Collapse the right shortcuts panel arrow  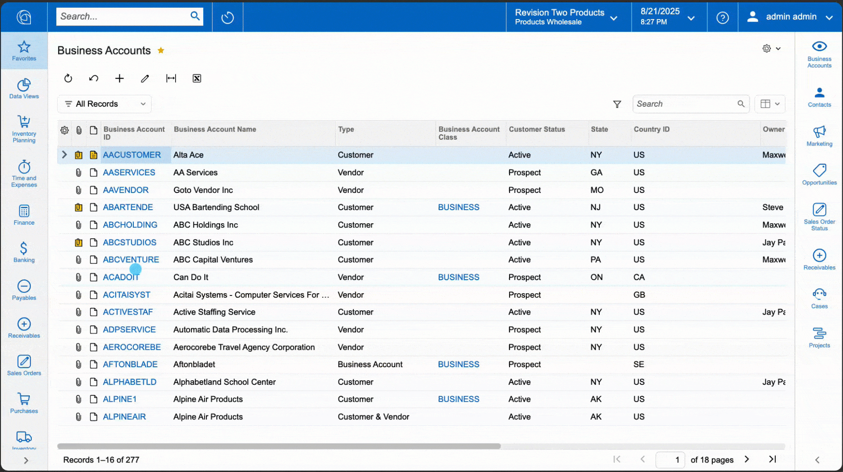[x=817, y=460]
